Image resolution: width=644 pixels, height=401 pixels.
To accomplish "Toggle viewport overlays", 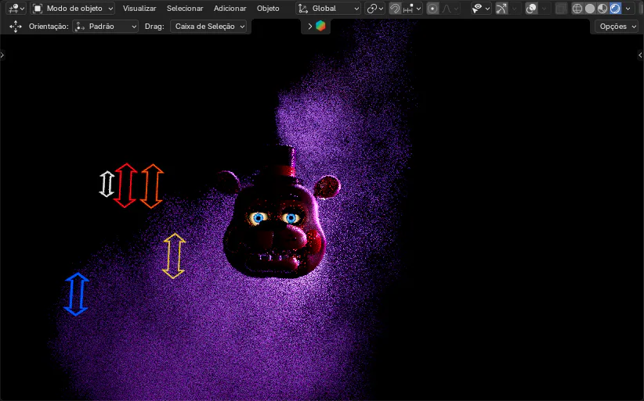I will click(x=531, y=8).
